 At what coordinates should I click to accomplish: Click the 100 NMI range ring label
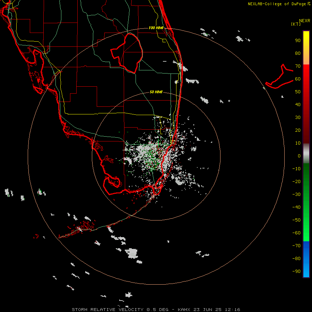coord(156,28)
